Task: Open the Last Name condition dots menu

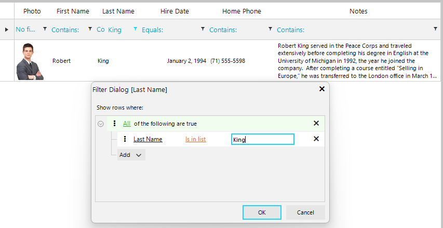Action: [125, 139]
